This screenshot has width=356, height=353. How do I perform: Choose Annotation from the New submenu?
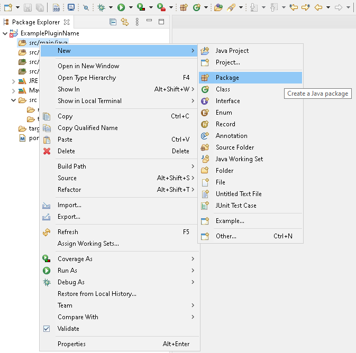coord(250,136)
